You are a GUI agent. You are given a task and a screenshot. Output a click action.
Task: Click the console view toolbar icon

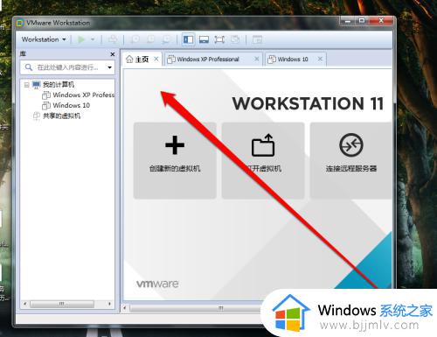pyautogui.click(x=257, y=39)
